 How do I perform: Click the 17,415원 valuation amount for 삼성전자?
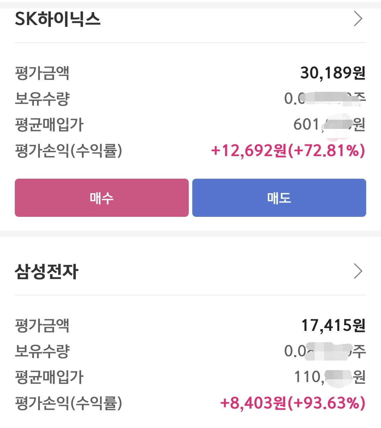pyautogui.click(x=333, y=326)
